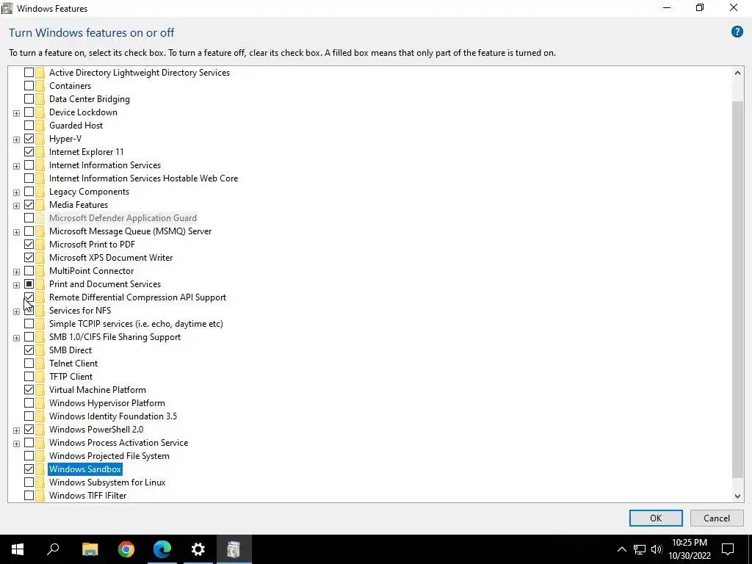
Task: Expand Internet Information Services node
Action: point(16,166)
